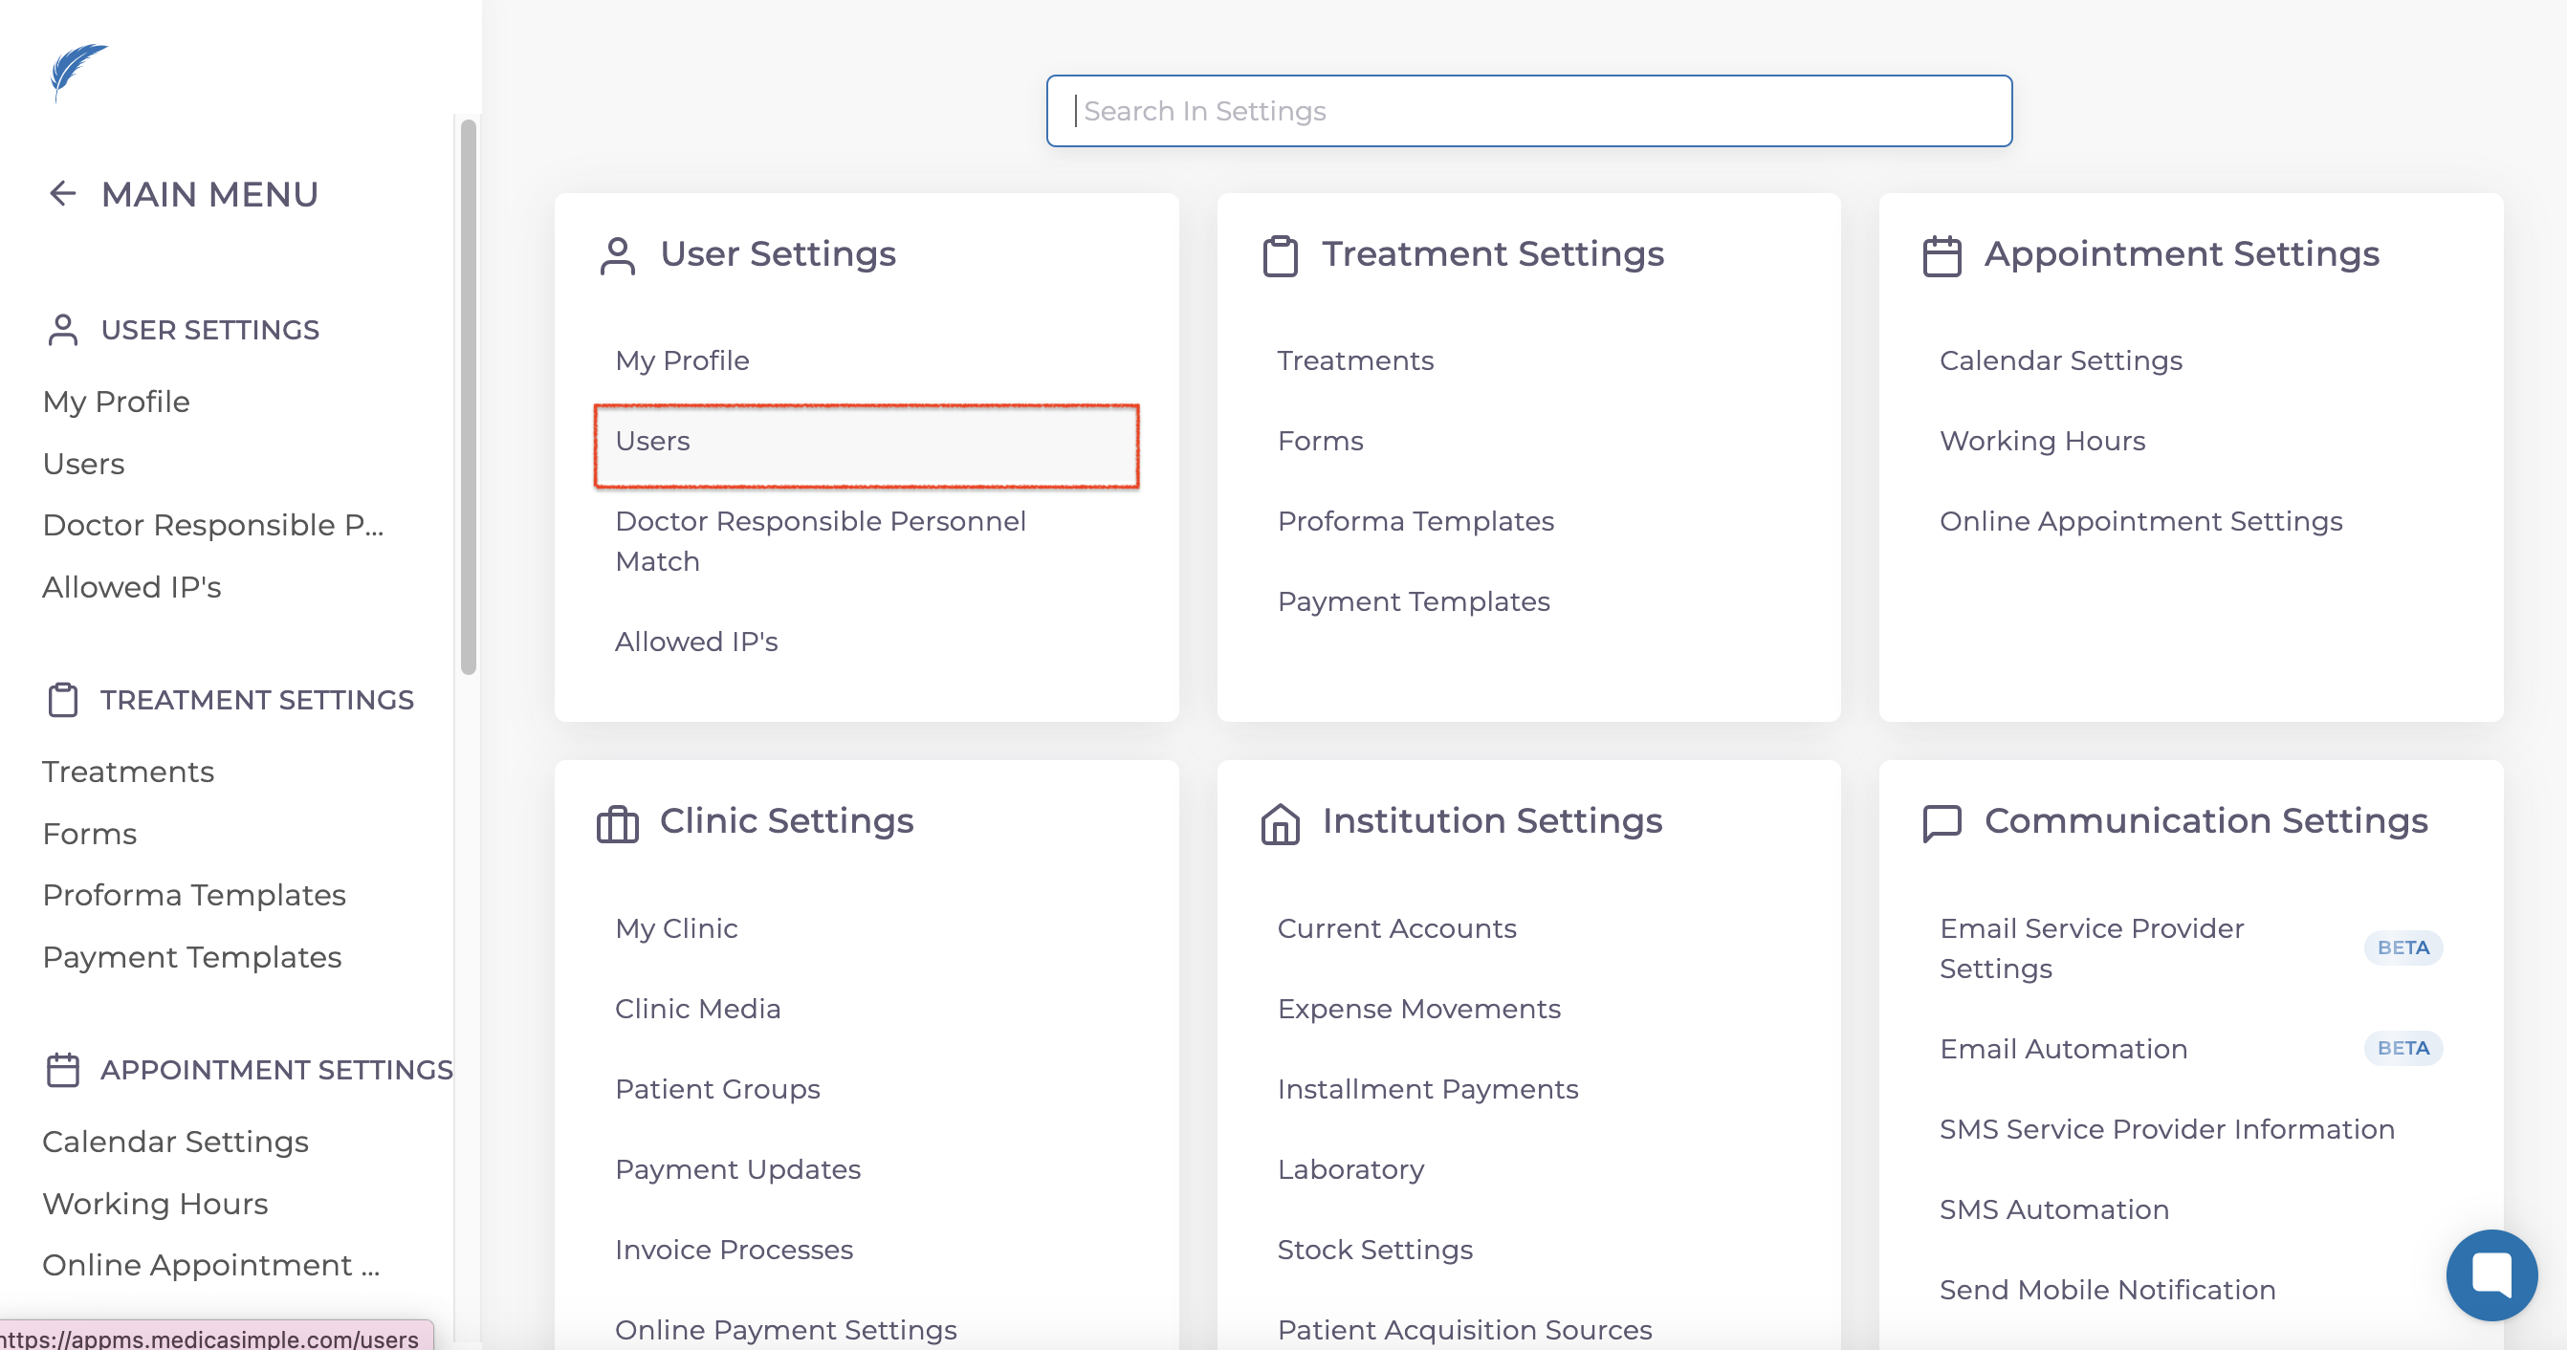
Task: Click the person icon beside User Settings card title
Action: [617, 256]
